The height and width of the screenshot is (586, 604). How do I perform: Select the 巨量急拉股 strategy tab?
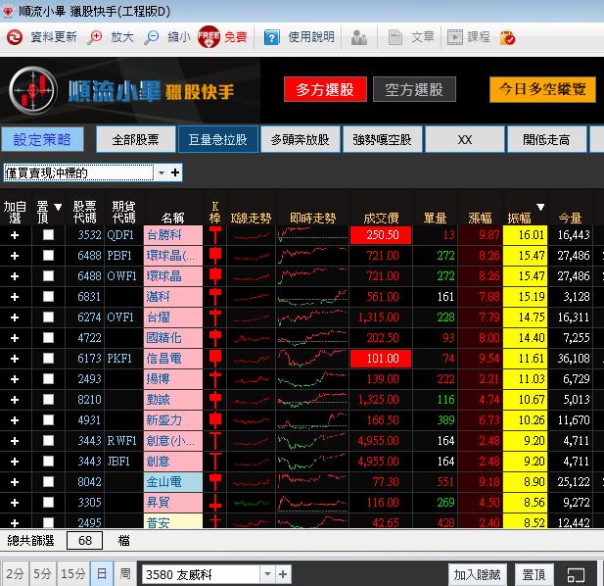click(218, 139)
